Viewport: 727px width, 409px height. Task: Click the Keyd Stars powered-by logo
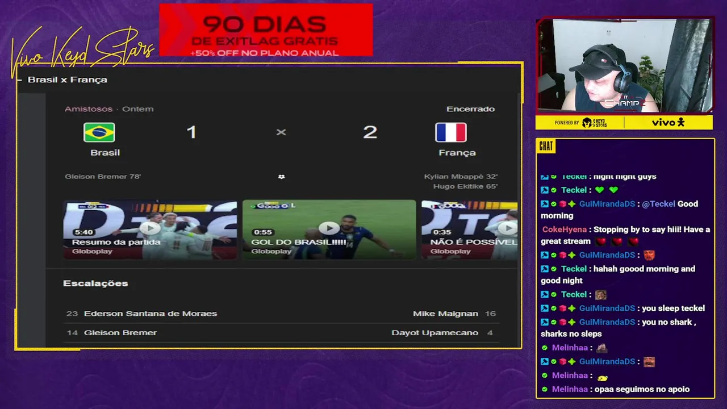[x=594, y=122]
